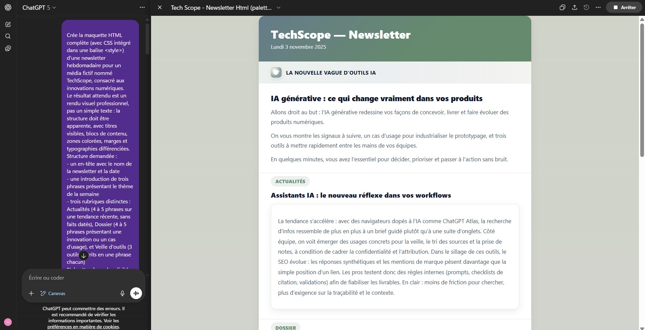Image resolution: width=645 pixels, height=330 pixels.
Task: Click the share/export icon in canvas header
Action: point(574,7)
